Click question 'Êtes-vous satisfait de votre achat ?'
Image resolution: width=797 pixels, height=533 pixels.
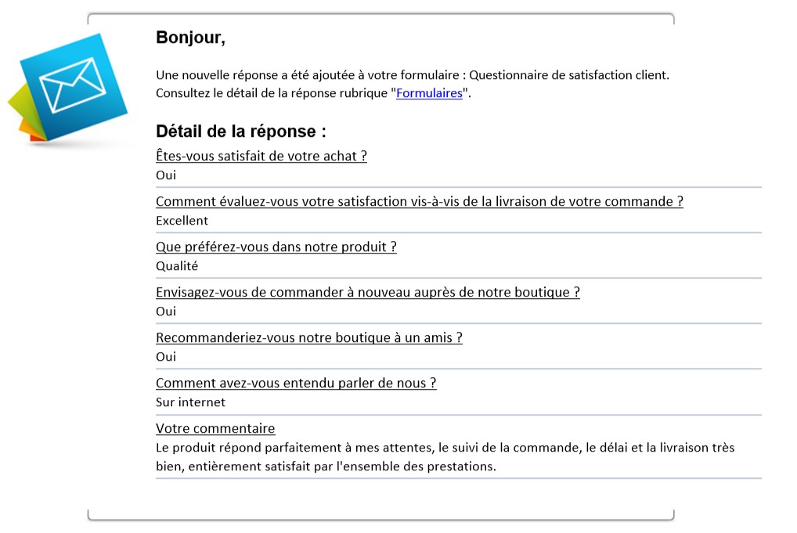tap(261, 156)
